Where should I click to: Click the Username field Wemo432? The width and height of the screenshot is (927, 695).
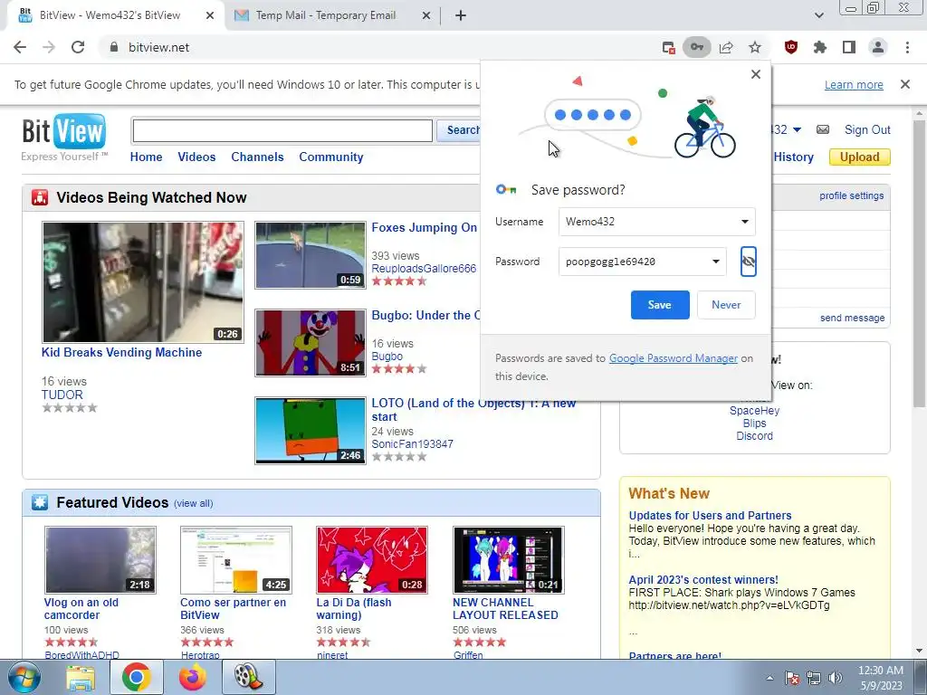click(x=657, y=222)
